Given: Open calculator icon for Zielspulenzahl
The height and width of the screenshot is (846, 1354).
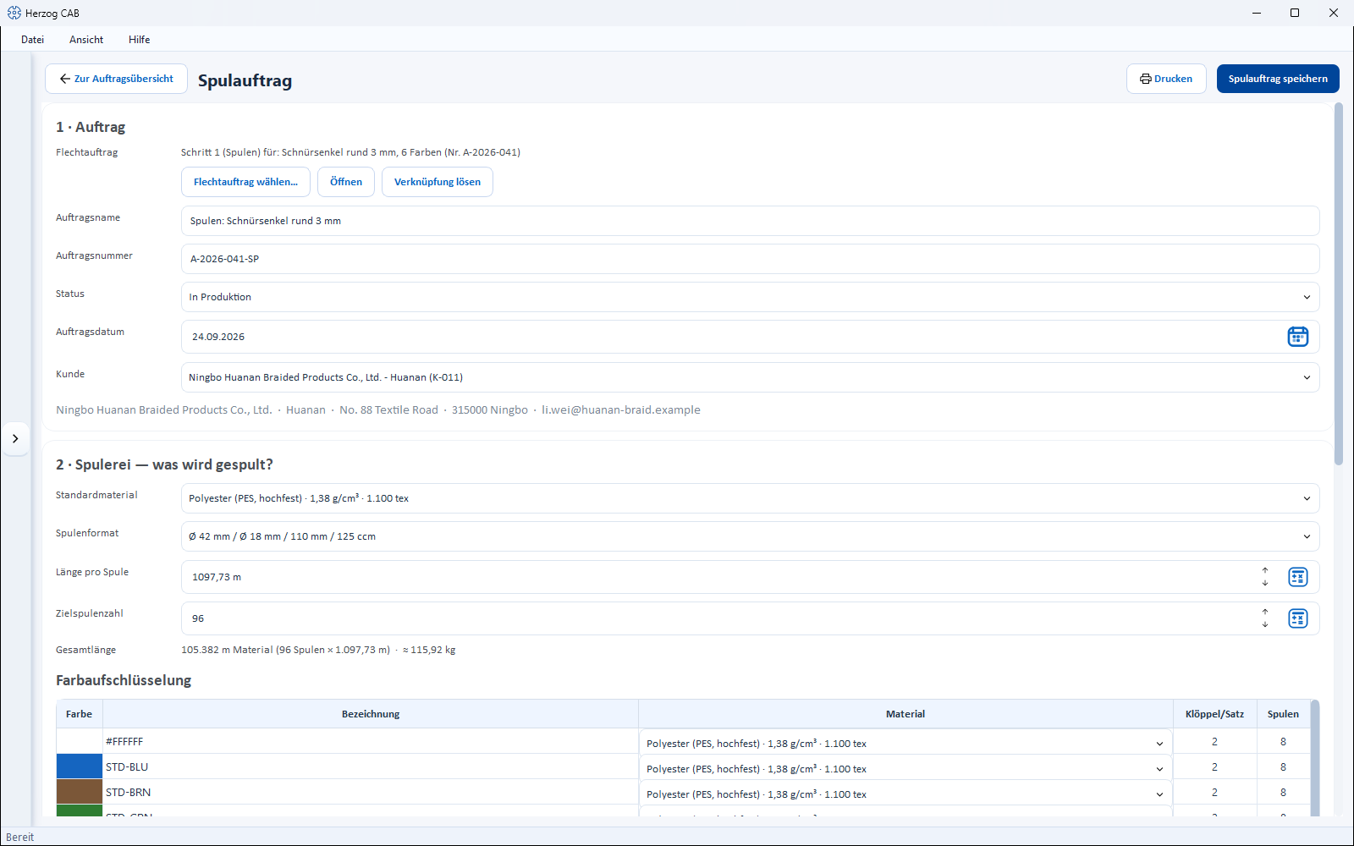Looking at the screenshot, I should (x=1297, y=618).
